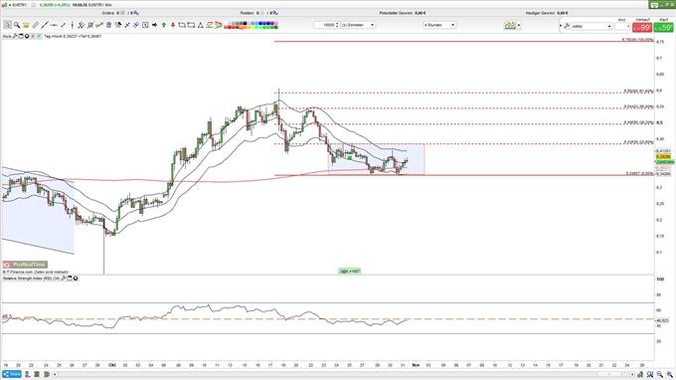Image resolution: width=676 pixels, height=380 pixels.
Task: Click the red Verkauf sell button
Action: tap(642, 28)
